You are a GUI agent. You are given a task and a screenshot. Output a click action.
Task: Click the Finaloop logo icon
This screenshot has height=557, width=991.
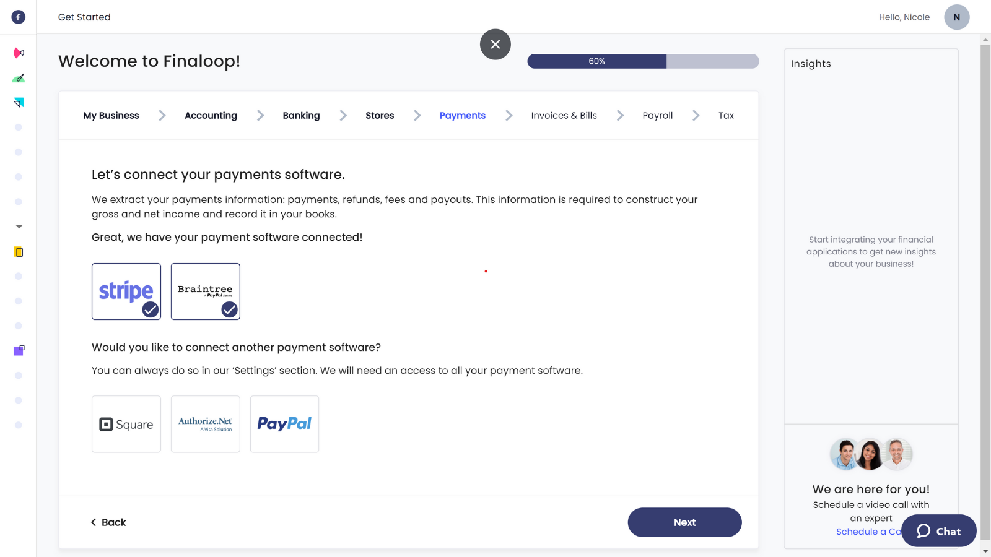tap(19, 17)
